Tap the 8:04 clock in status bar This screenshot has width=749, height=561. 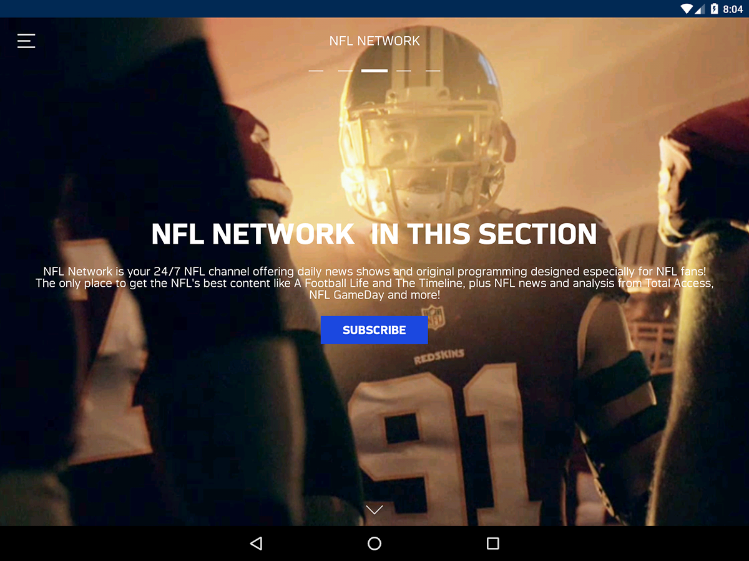(733, 9)
